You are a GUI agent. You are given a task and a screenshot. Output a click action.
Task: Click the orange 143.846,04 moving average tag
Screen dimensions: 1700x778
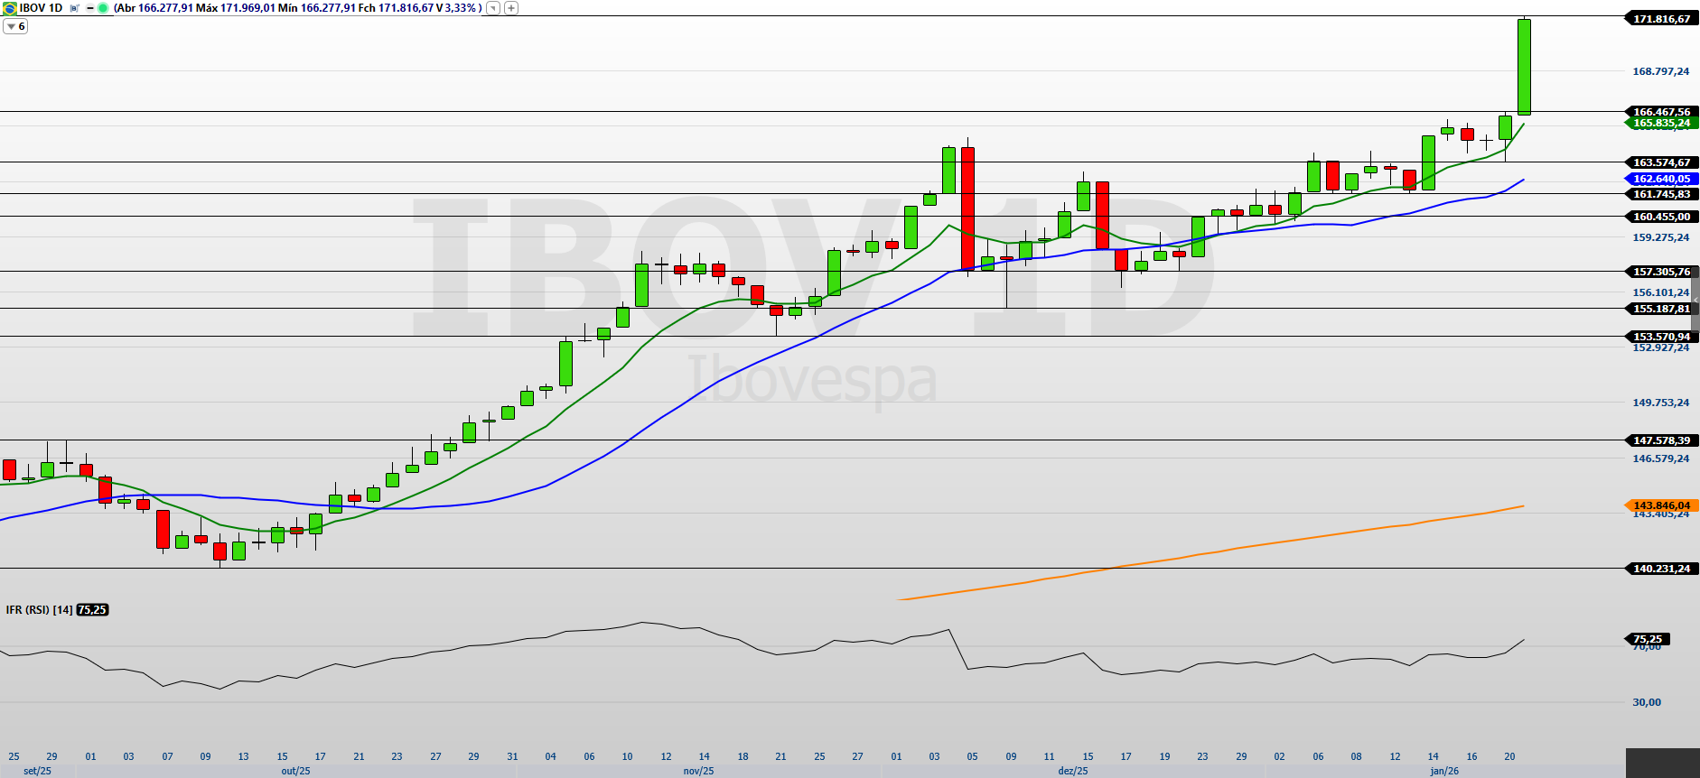pyautogui.click(x=1660, y=505)
